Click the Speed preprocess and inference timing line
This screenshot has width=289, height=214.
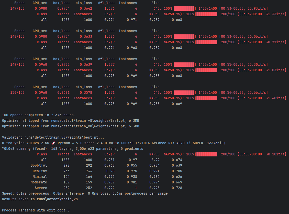click(x=85, y=193)
